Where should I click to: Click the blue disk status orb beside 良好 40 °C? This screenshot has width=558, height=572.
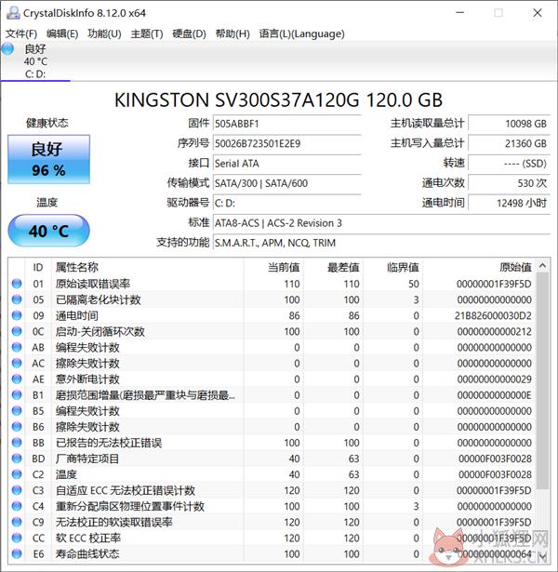click(x=7, y=49)
